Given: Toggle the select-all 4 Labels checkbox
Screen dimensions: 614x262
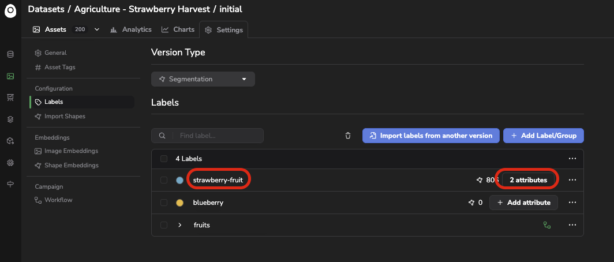Looking at the screenshot, I should [164, 159].
